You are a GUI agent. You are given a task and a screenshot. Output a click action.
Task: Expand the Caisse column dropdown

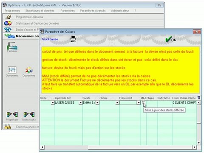pyautogui.click(x=53, y=102)
